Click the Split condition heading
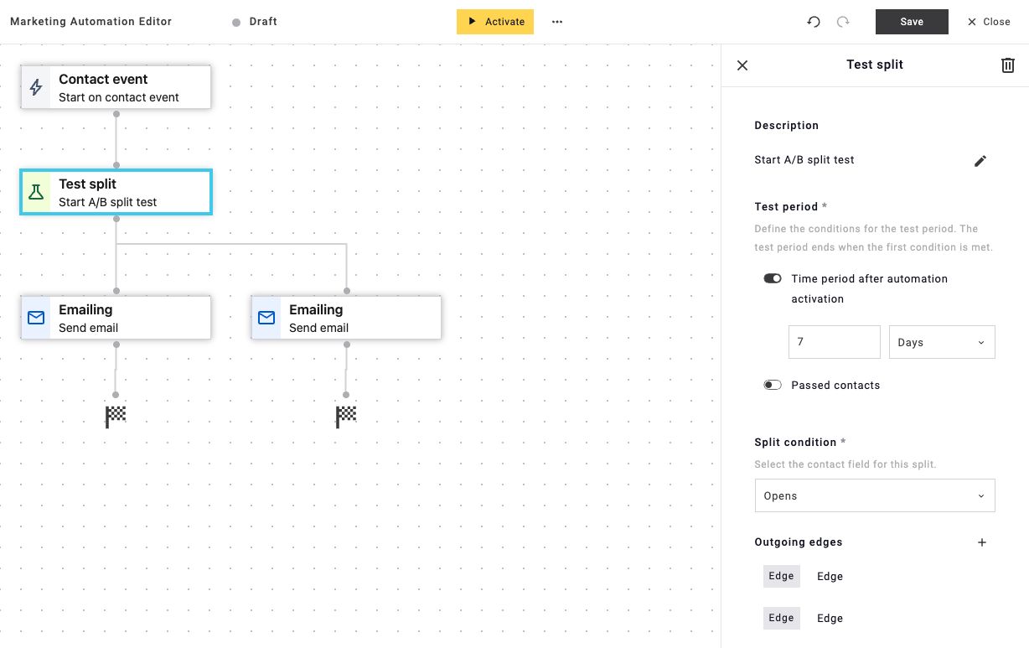Image resolution: width=1029 pixels, height=648 pixels. tap(795, 442)
